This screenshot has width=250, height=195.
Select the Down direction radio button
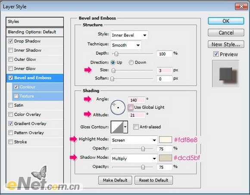[x=131, y=63]
